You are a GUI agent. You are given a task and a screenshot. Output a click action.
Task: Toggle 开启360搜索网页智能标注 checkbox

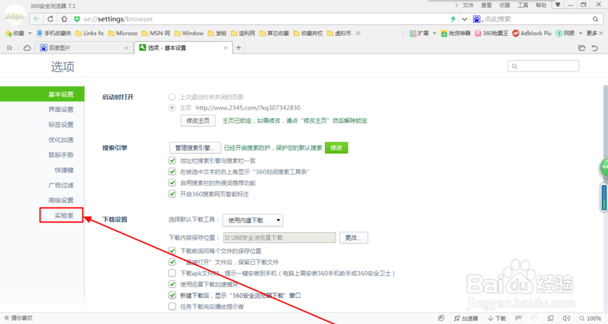pyautogui.click(x=172, y=194)
